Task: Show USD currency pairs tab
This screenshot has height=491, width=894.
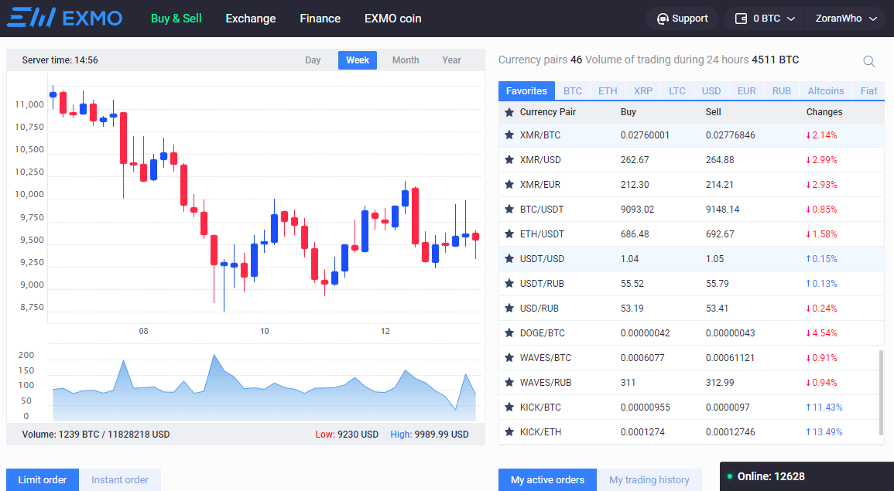Action: tap(711, 90)
